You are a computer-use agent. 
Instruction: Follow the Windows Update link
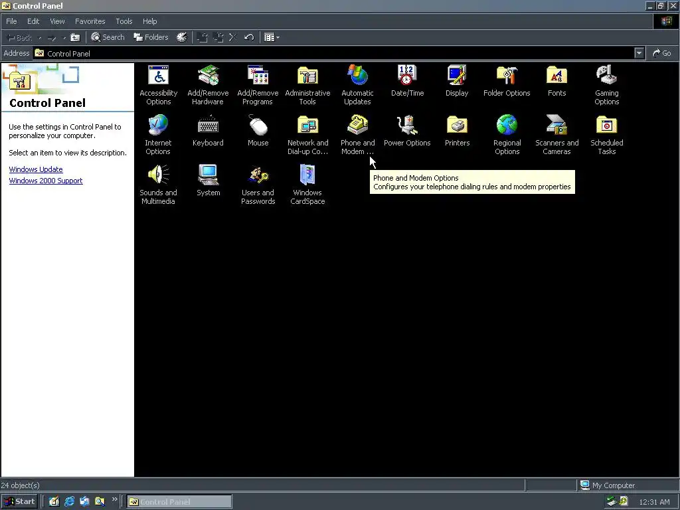[x=36, y=169]
